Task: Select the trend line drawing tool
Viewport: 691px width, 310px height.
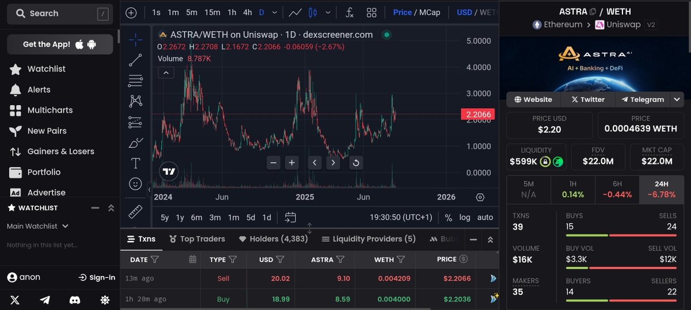Action: pos(135,60)
